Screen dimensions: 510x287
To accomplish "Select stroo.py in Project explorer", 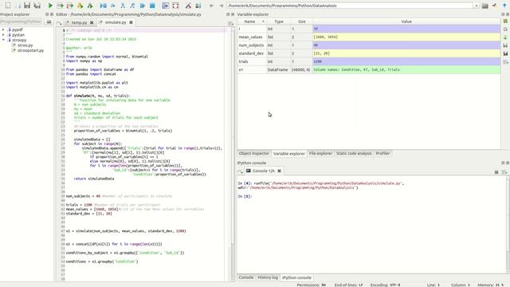I will (x=25, y=45).
